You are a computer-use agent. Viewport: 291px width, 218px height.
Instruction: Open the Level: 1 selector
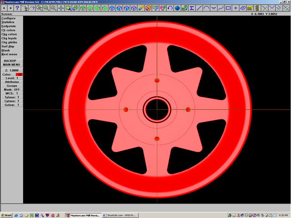pyautogui.click(x=12, y=78)
